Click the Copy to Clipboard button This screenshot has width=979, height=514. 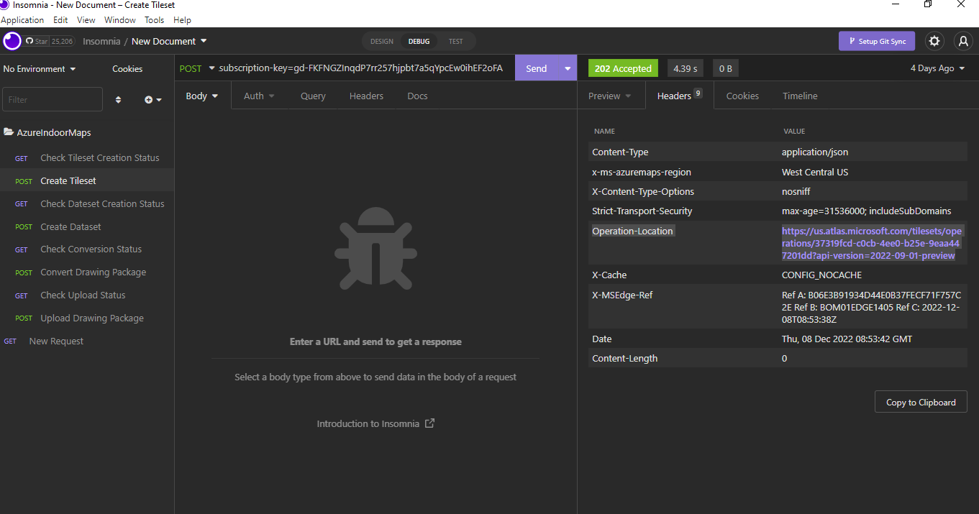(x=921, y=402)
